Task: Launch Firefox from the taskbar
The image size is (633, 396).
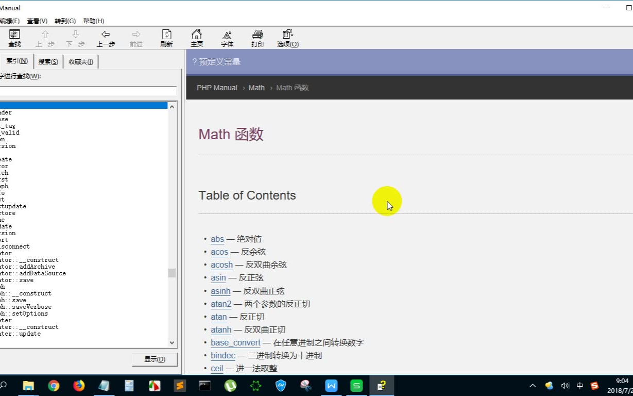Action: 78,385
